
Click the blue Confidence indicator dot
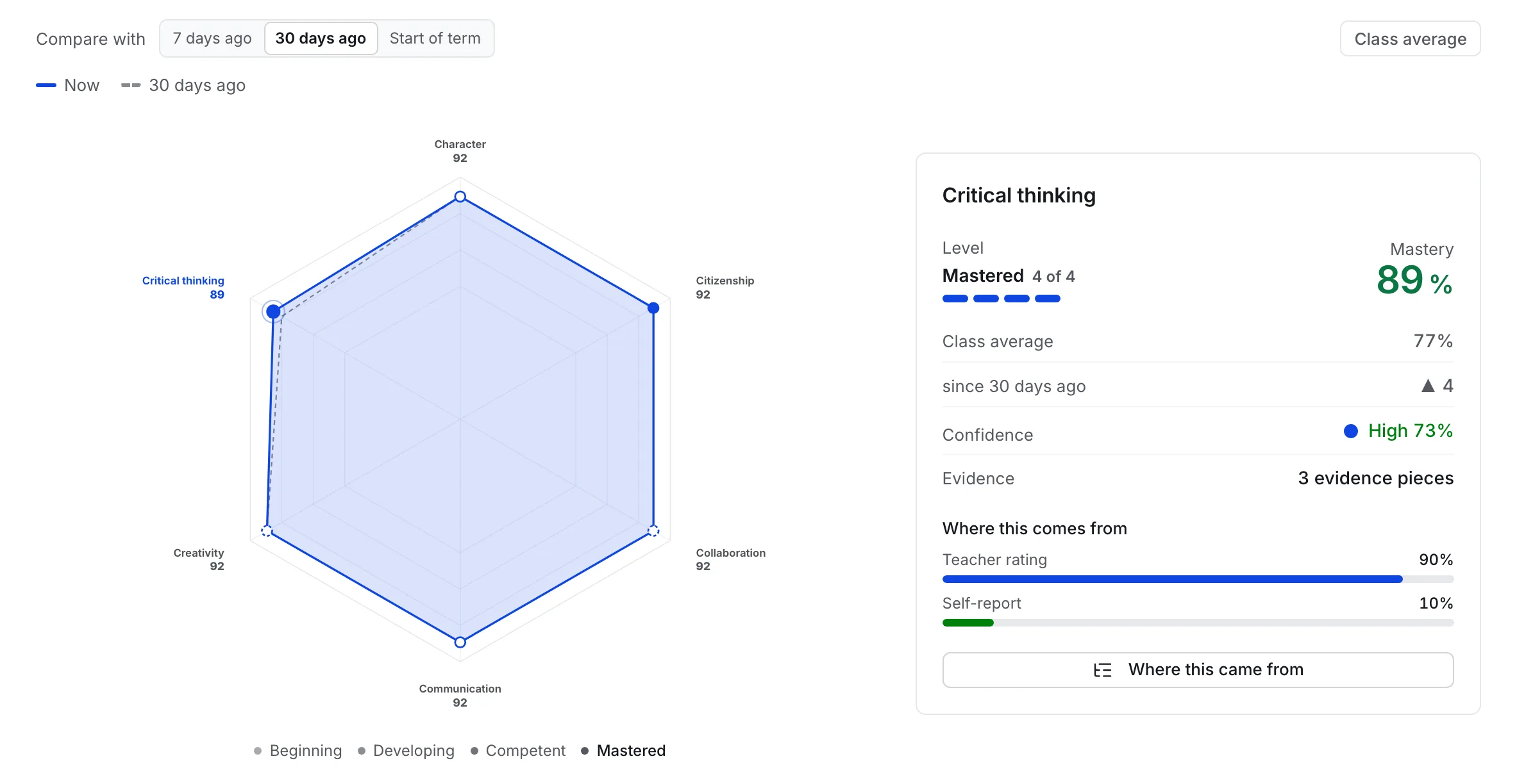(x=1351, y=431)
